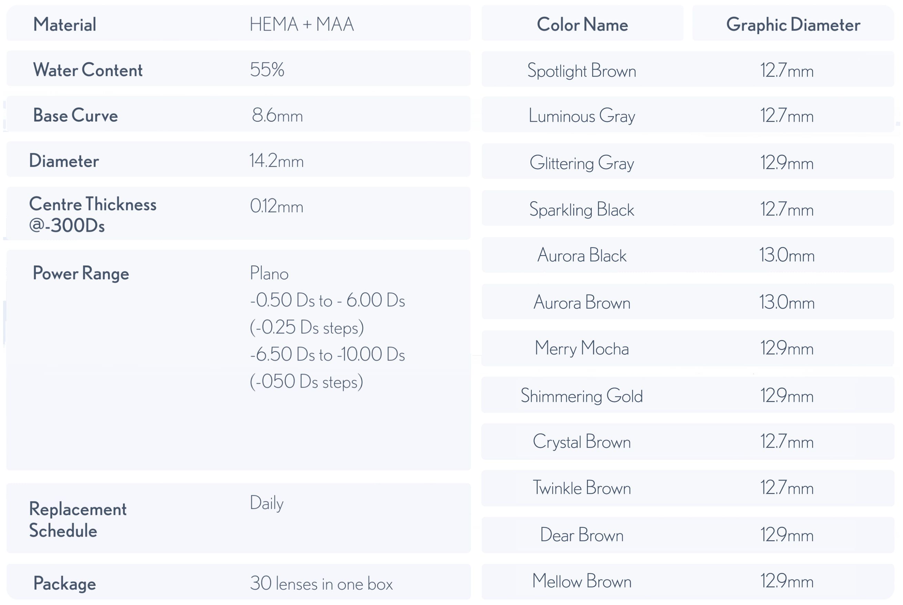Select the Aurora Black color name
This screenshot has height=605, width=903.
[x=581, y=256]
